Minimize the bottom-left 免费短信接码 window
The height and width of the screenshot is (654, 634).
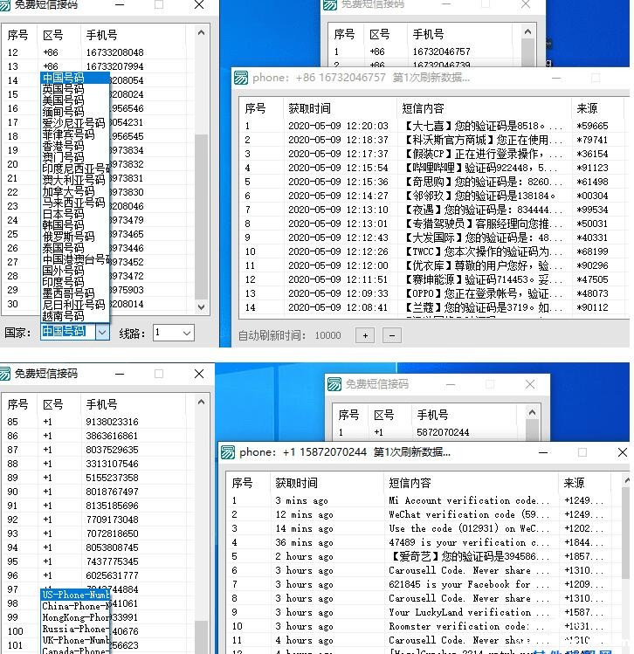point(120,374)
